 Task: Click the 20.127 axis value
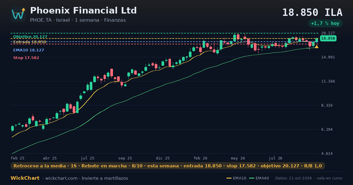pos(328,33)
